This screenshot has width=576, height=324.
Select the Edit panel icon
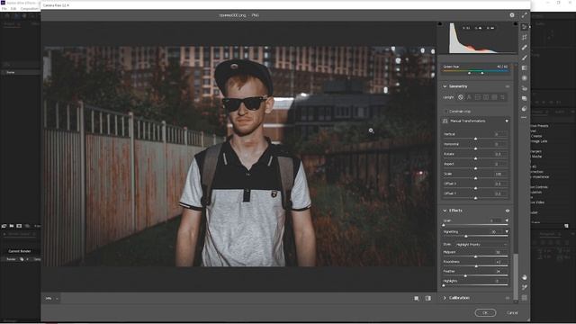point(524,27)
